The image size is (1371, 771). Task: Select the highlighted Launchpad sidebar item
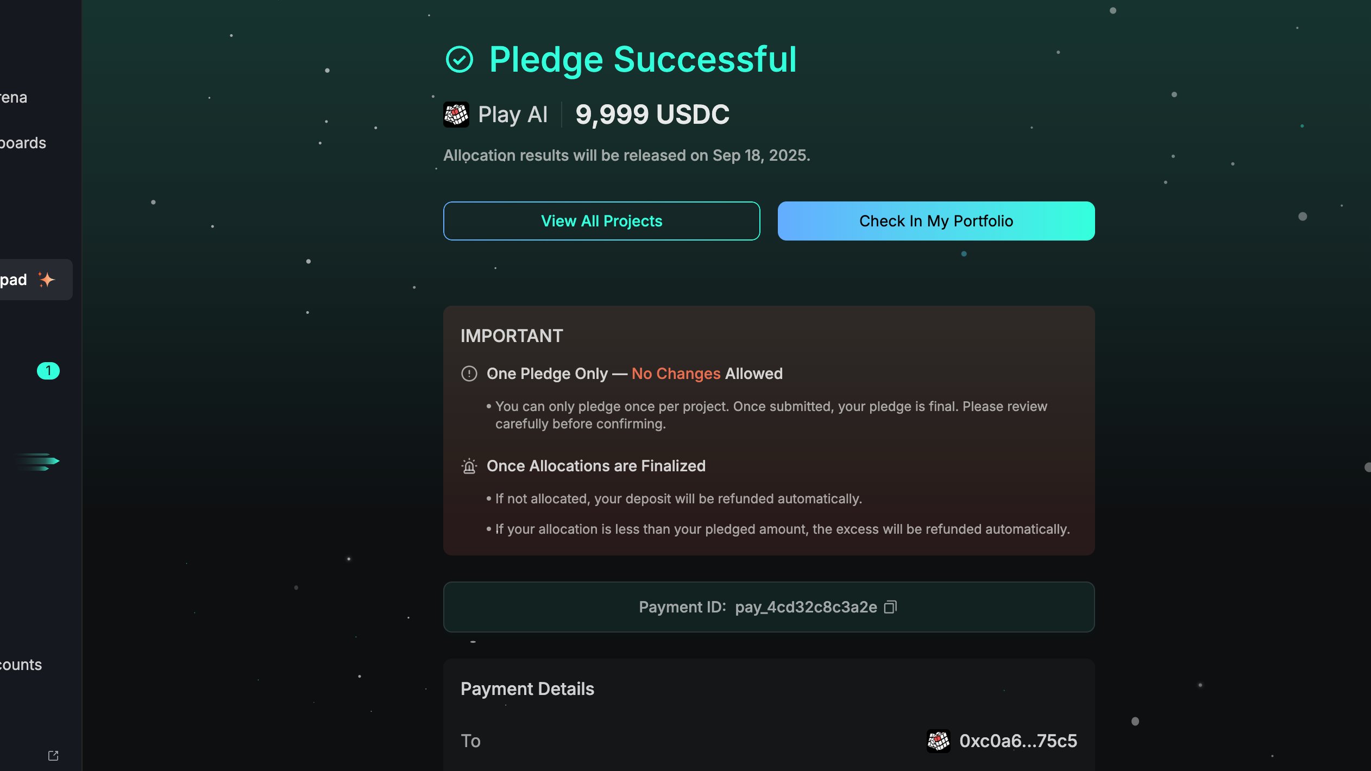point(14,280)
